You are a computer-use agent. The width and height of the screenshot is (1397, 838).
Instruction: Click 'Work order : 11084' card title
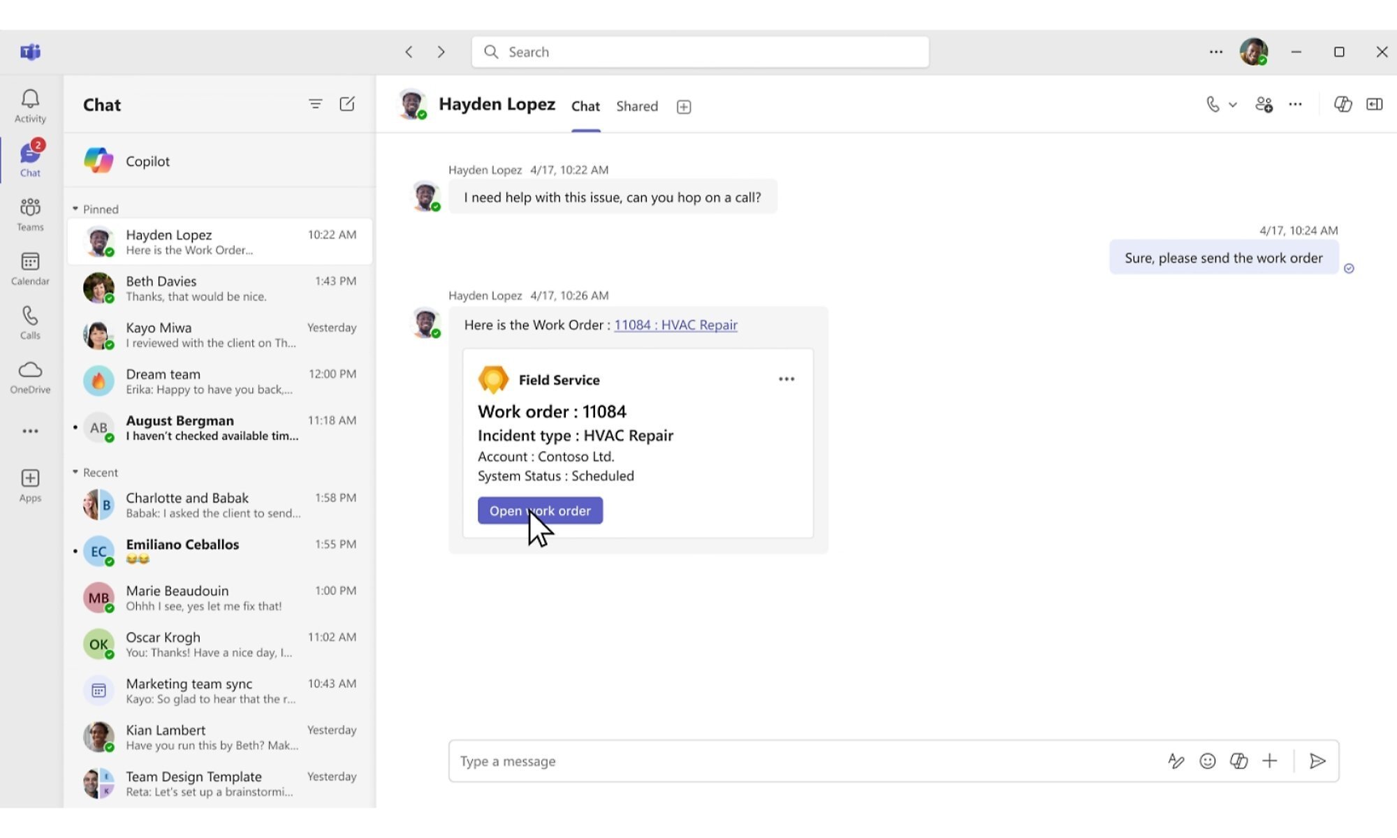552,412
